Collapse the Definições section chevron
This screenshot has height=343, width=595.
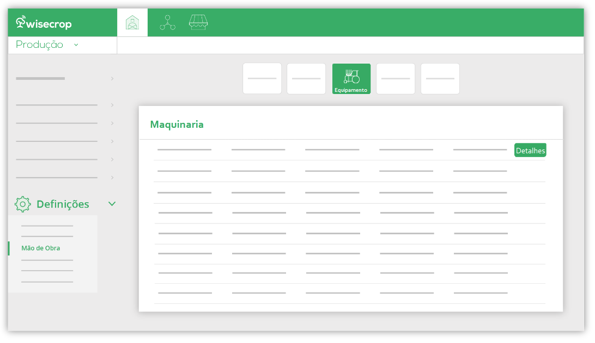point(112,204)
